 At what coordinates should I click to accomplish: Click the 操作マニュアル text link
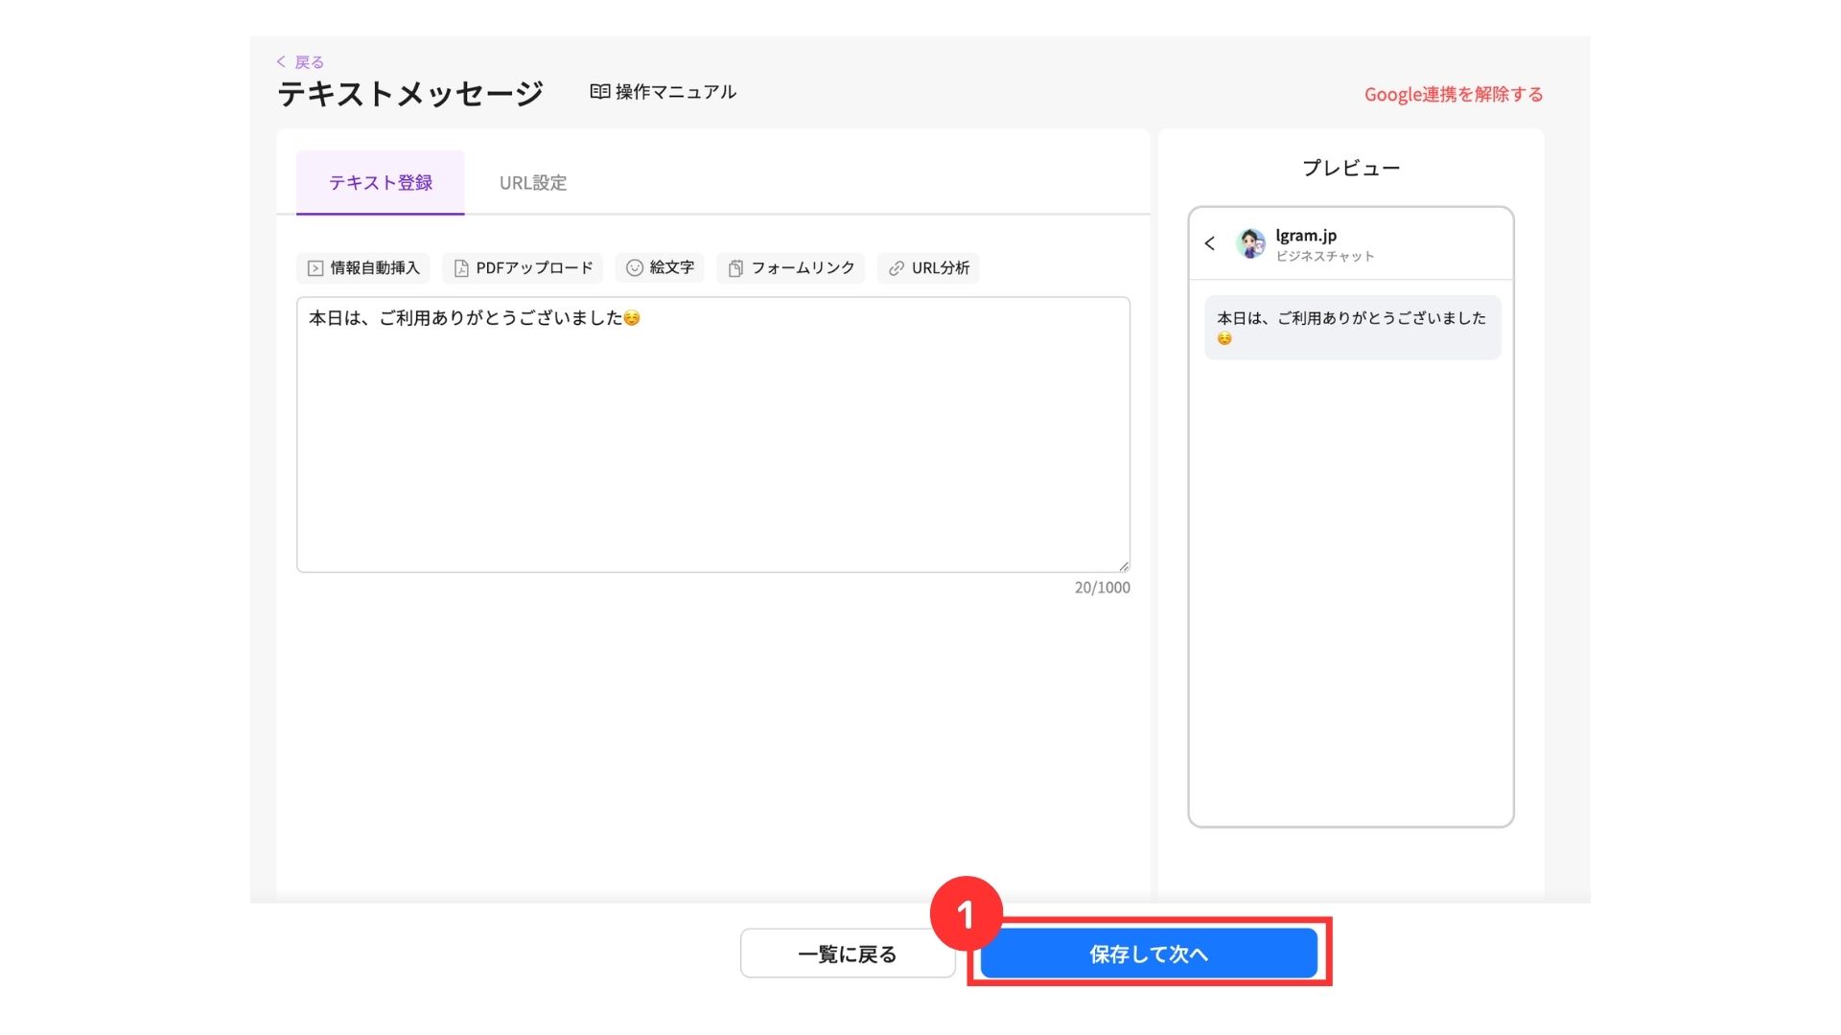tap(676, 92)
